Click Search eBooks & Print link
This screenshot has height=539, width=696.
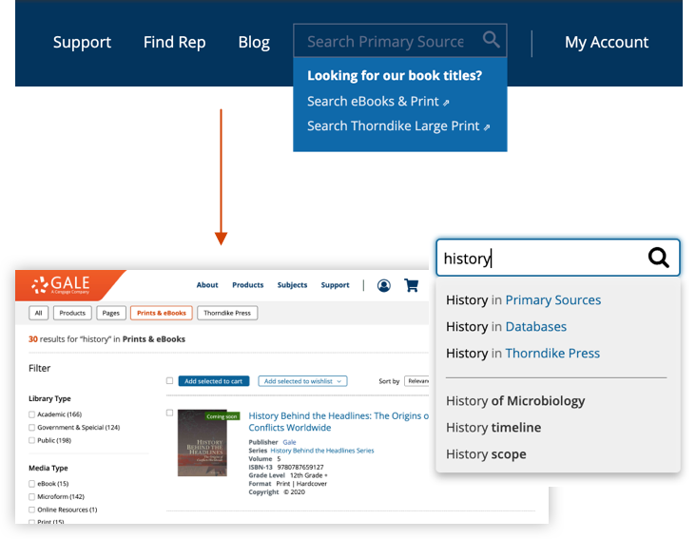coord(378,102)
